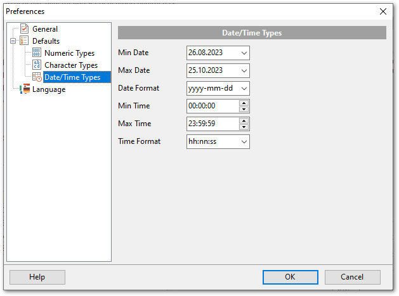399x296 pixels.
Task: Open Numeric Types settings
Action: [x=70, y=53]
